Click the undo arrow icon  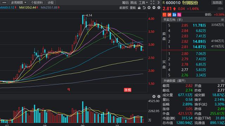144,8
